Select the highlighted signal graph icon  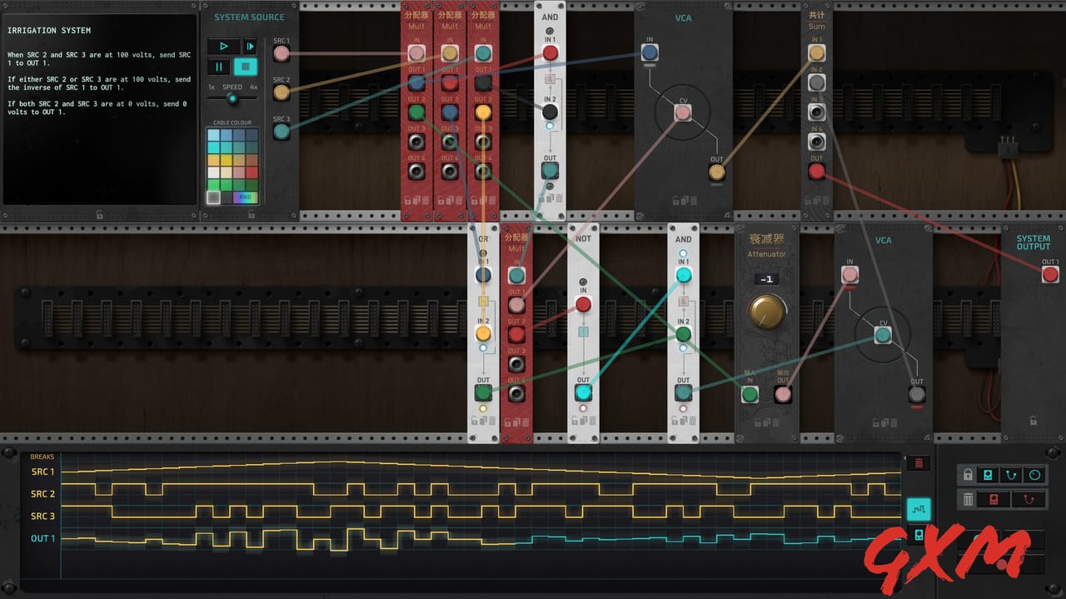919,509
